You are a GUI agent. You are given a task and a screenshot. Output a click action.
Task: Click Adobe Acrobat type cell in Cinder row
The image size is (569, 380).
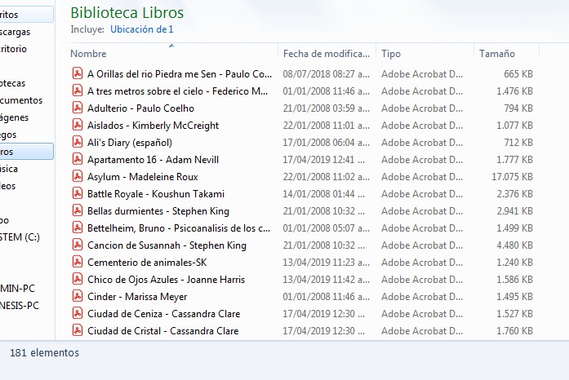422,297
